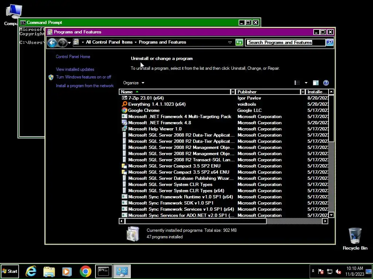
Task: Click the Change your view icon
Action: point(297,82)
